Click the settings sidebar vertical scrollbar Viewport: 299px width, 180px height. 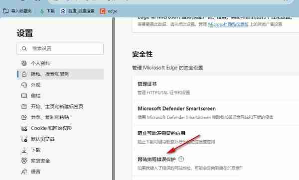pyautogui.click(x=114, y=98)
